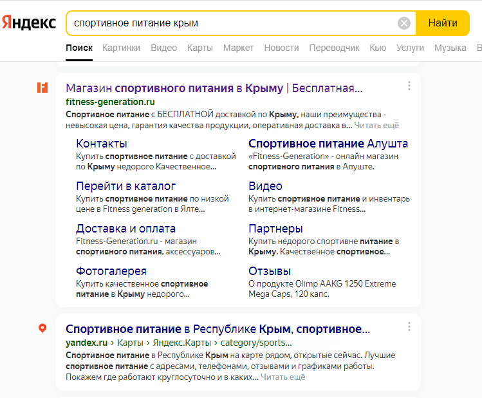Open the Маркет tab
Image resolution: width=482 pixels, height=398 pixels.
(x=238, y=48)
